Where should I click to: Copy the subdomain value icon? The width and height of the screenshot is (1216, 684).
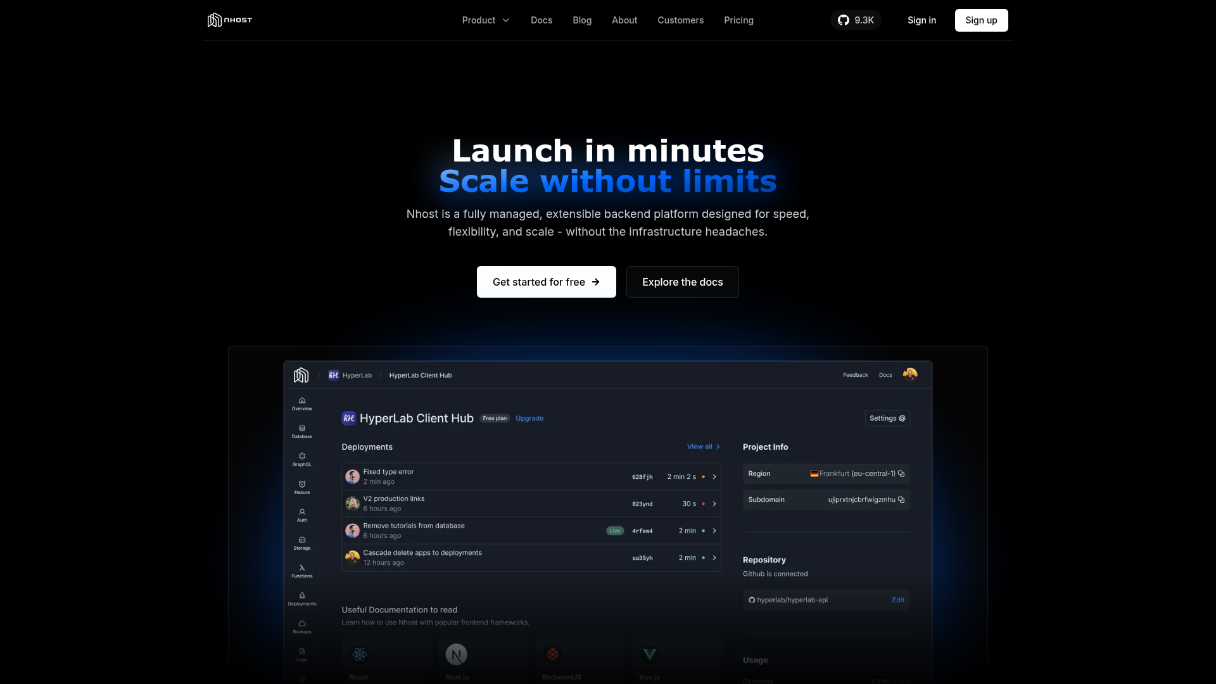pos(901,500)
